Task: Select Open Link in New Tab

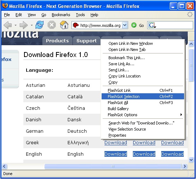Action: 127,50
